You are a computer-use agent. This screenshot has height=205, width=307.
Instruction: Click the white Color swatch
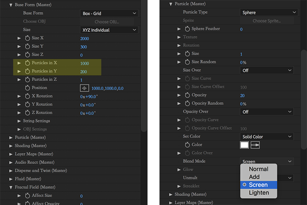click(244, 145)
